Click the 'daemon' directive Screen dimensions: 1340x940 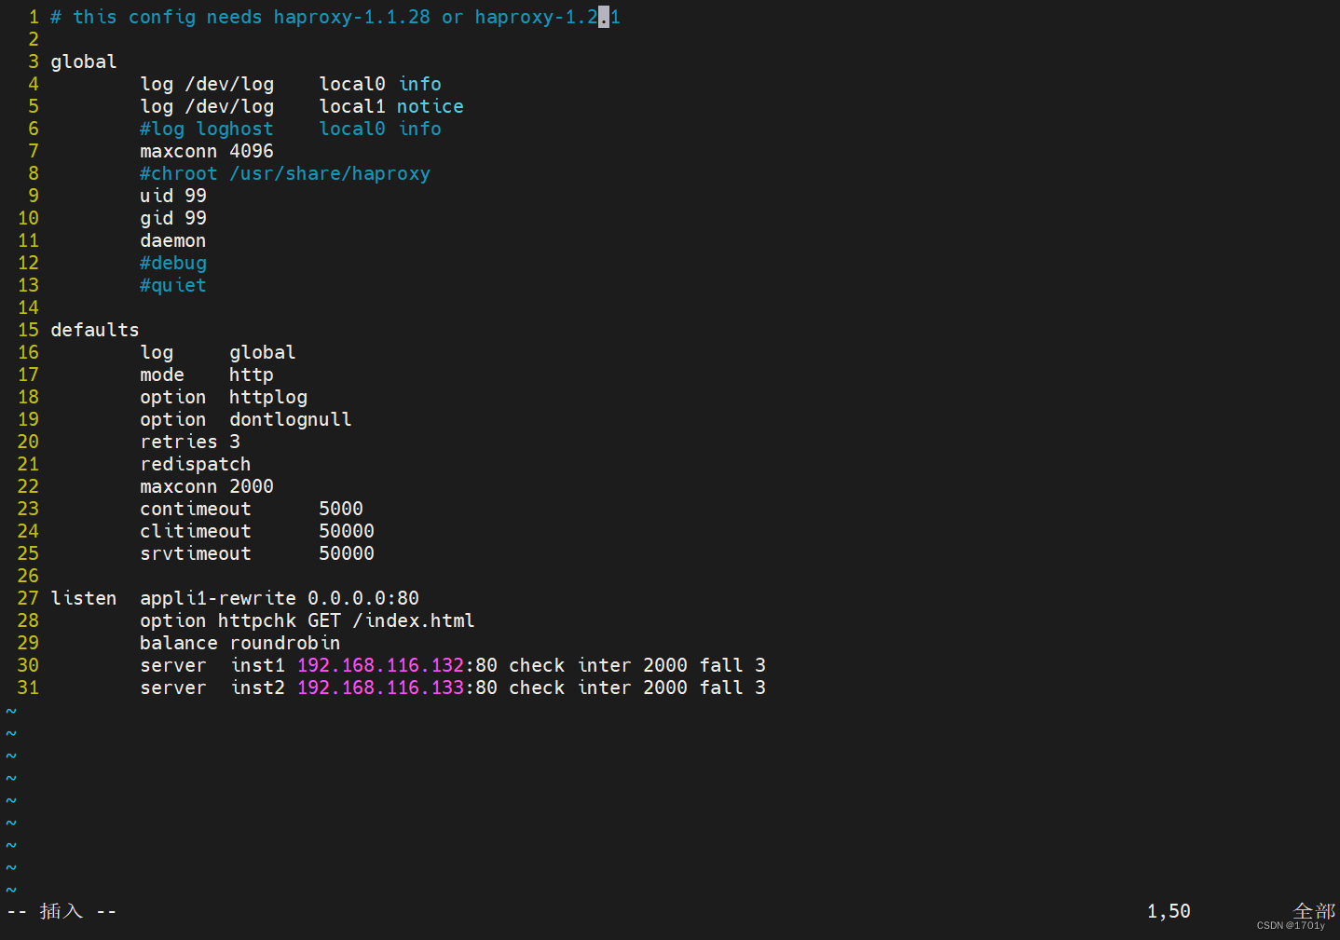[173, 240]
